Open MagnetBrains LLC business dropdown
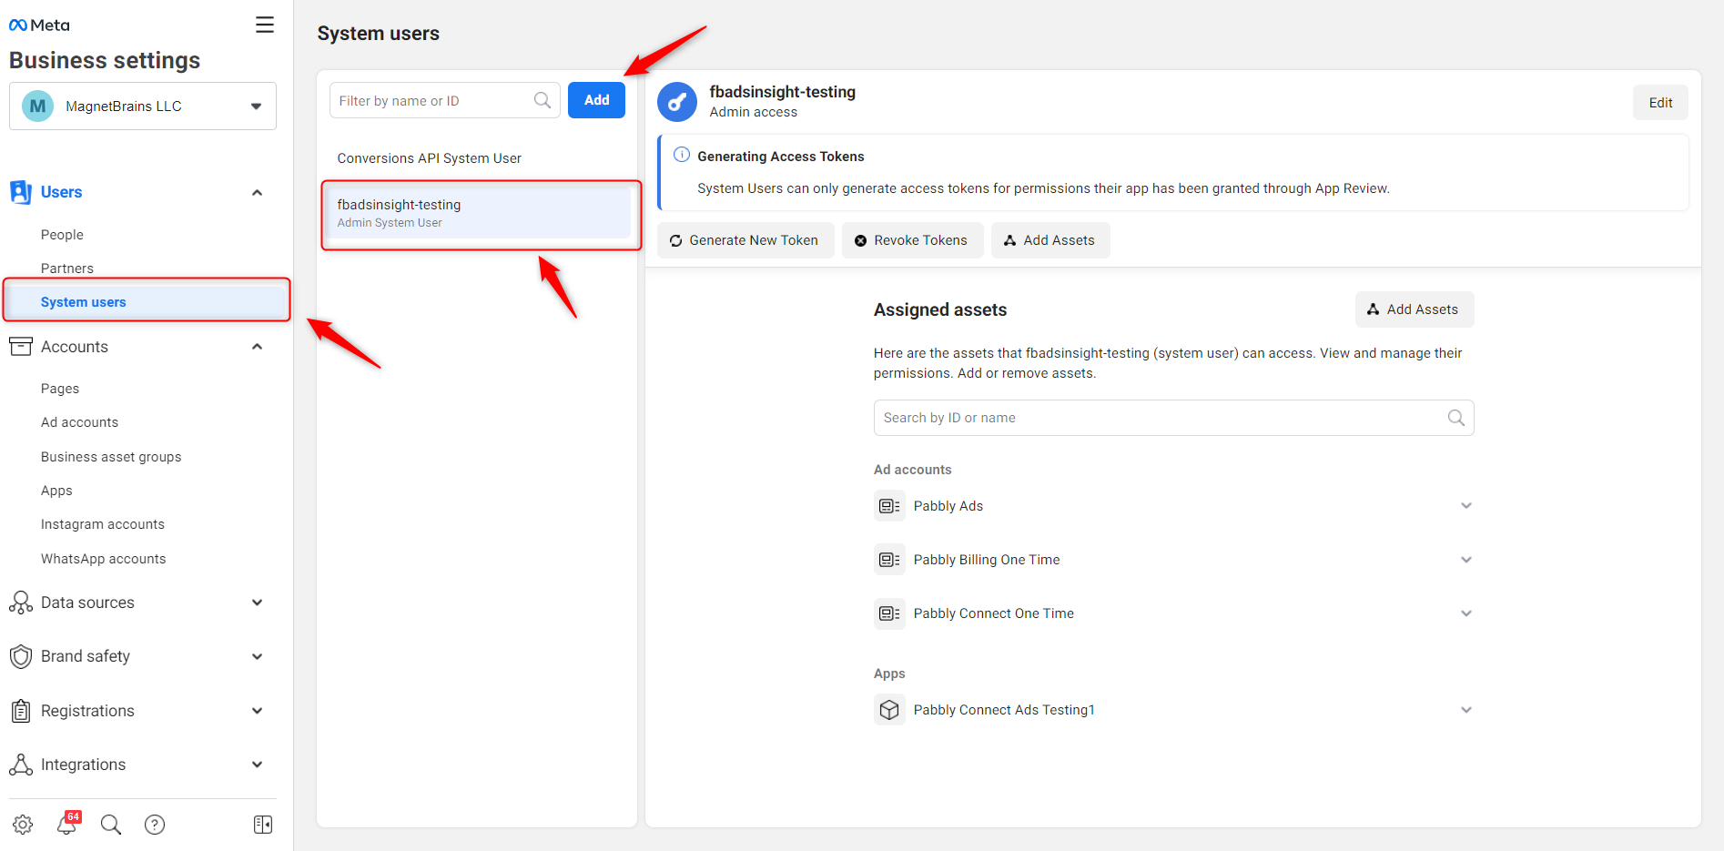This screenshot has width=1724, height=851. coord(143,106)
